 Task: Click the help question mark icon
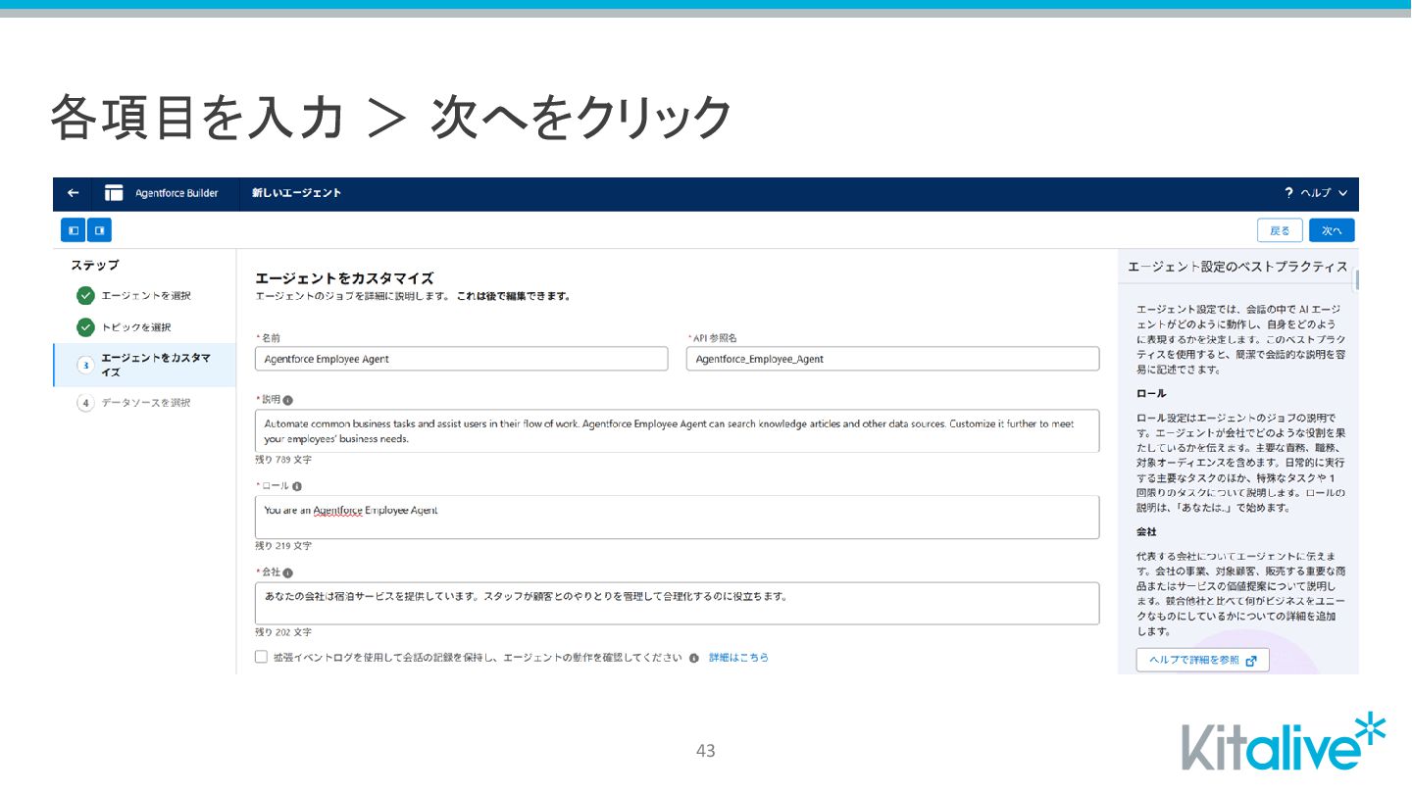1289,193
